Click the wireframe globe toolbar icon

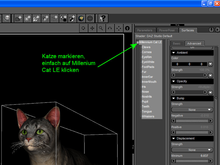pos(90,18)
